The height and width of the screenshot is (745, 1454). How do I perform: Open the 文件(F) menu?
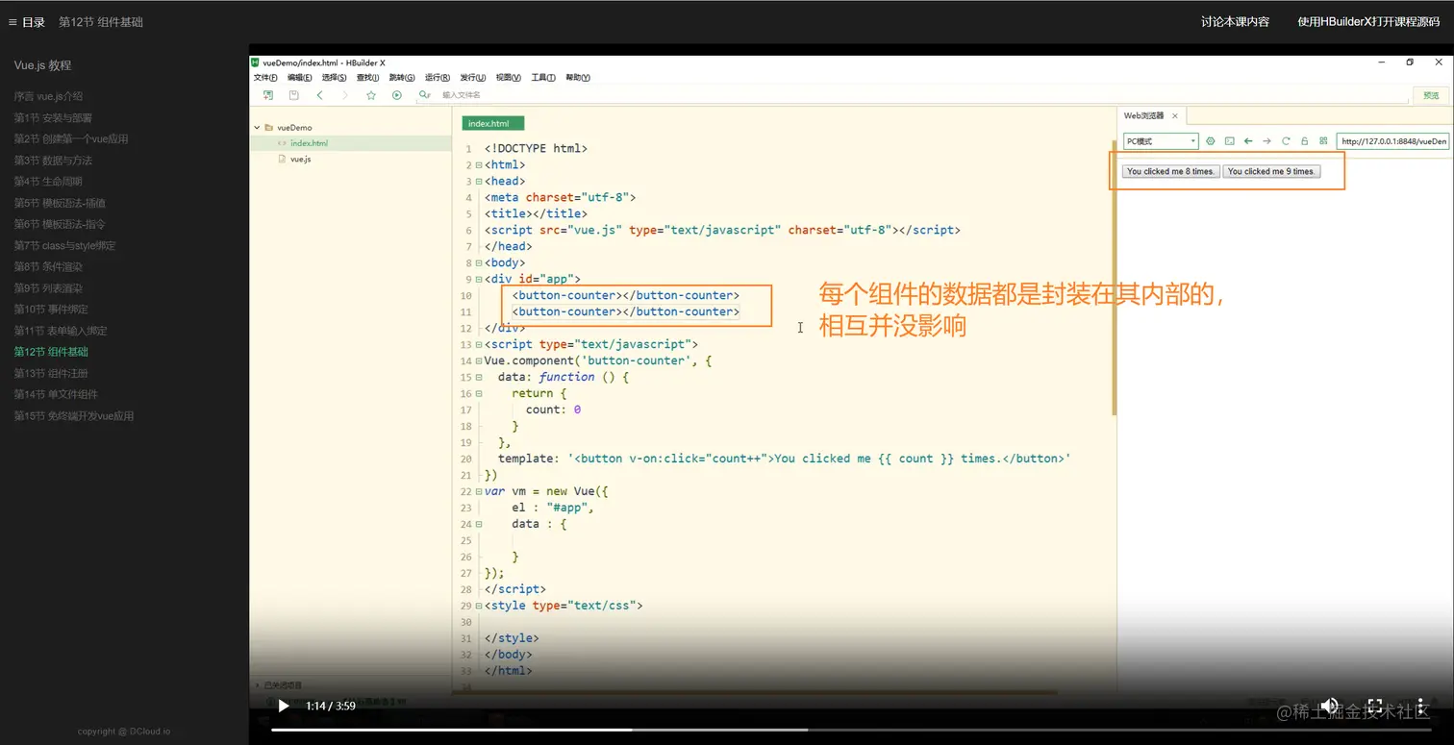pyautogui.click(x=265, y=78)
